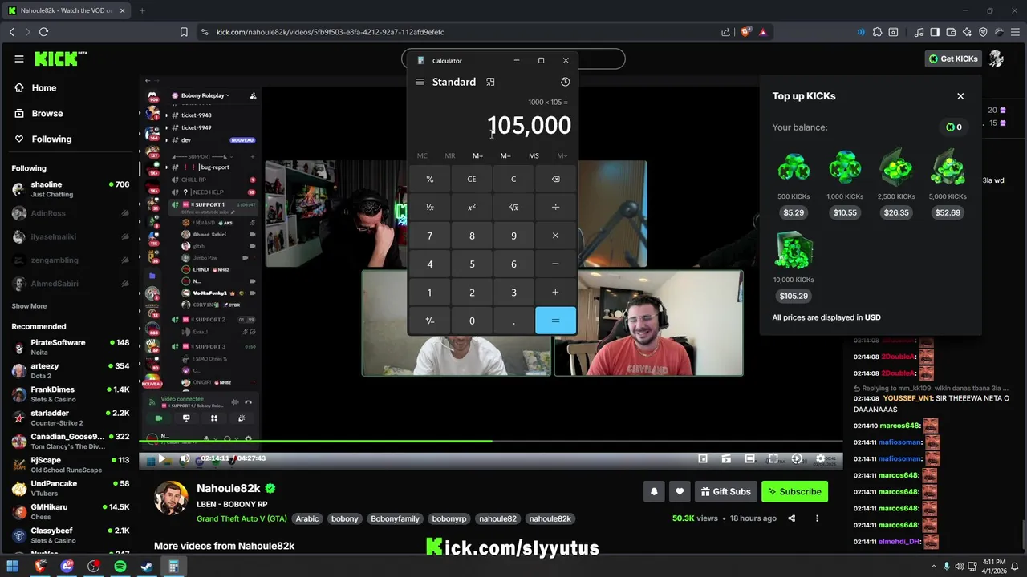Follow Nahoule82k with the heart button

pos(680,491)
